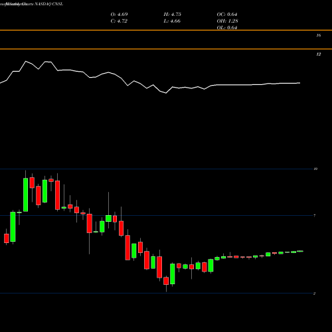This screenshot has height=332, width=332.
Task: Click the high value H: 4.75
Action: click(x=173, y=15)
